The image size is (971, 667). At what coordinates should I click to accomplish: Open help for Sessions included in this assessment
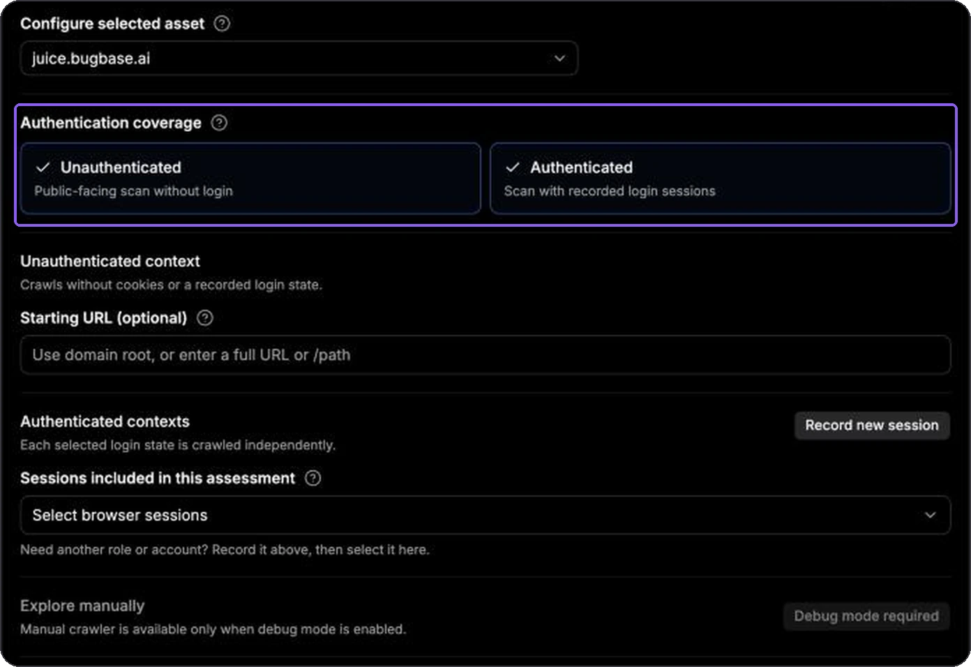(x=313, y=478)
